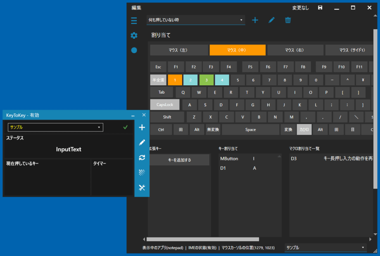Screen dimensions: 380x256
Task: Click 変更なし status text in title bar
Action: click(300, 8)
